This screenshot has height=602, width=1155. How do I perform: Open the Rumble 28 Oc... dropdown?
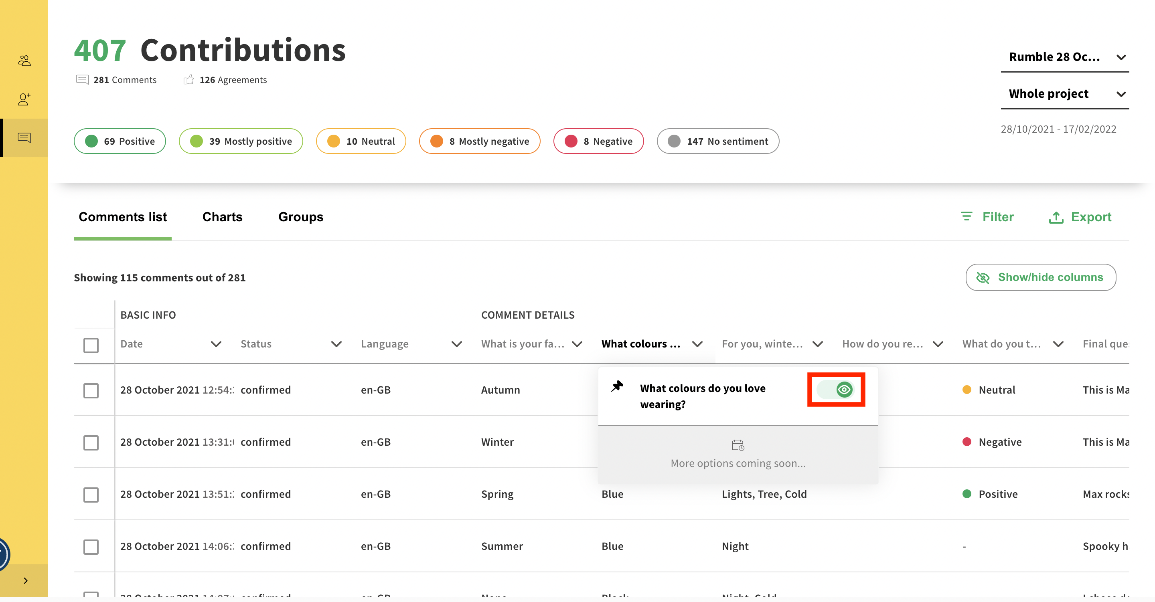coord(1064,57)
